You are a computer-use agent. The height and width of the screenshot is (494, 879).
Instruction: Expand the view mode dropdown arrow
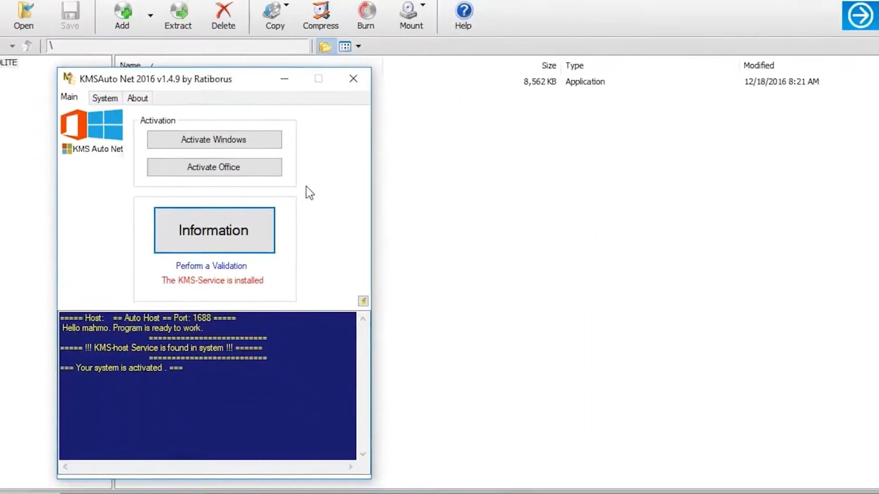[358, 46]
